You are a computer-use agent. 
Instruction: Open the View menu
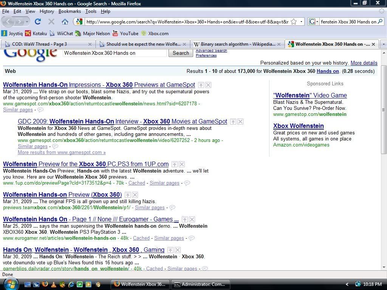pos(30,11)
